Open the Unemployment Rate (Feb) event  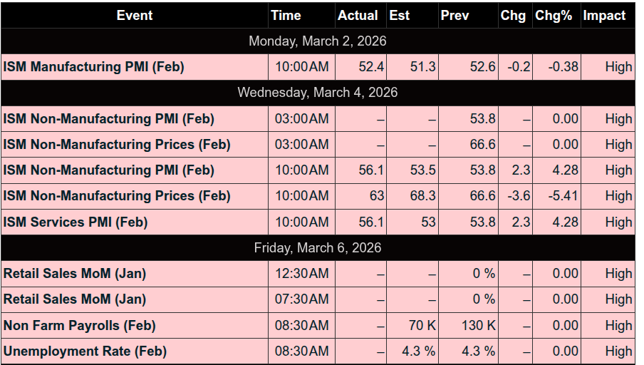85,351
